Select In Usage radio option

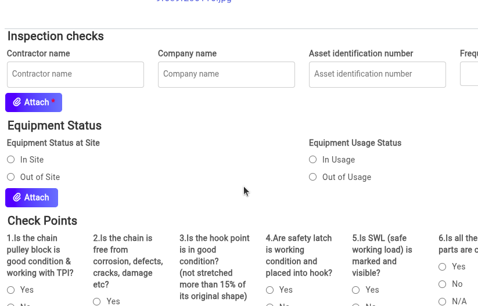click(313, 160)
